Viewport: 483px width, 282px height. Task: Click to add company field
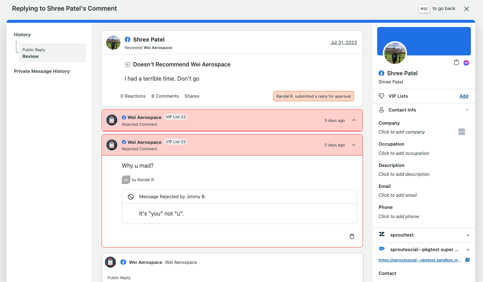(402, 132)
